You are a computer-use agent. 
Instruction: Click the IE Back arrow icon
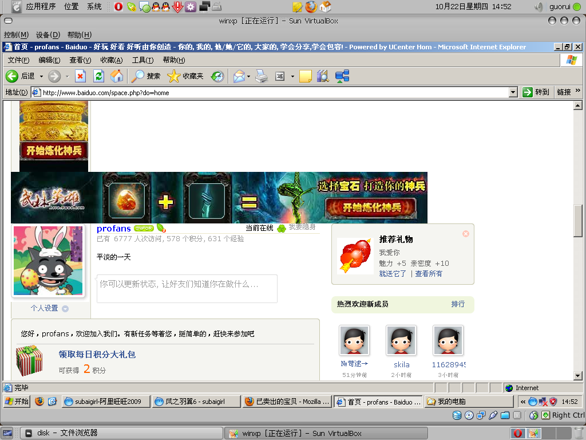(12, 76)
